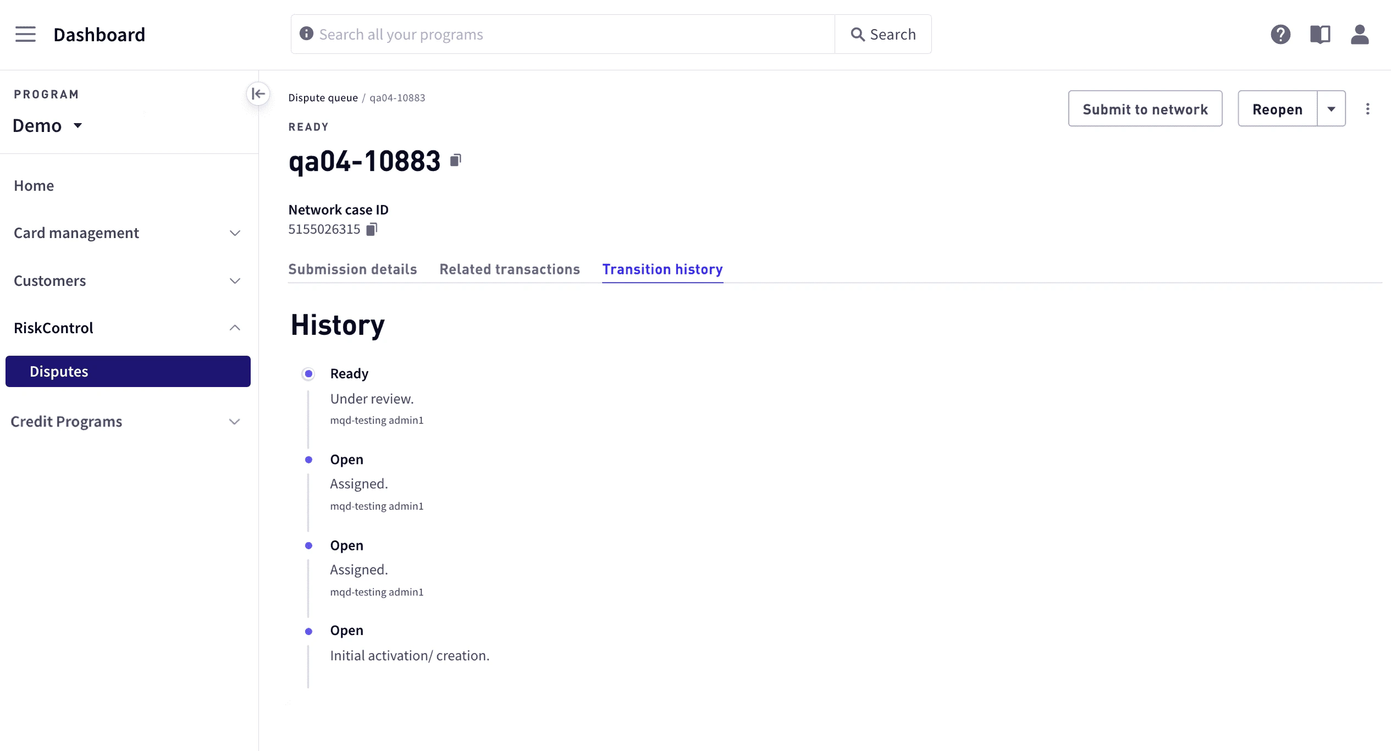Open the three-dot more options menu
The width and height of the screenshot is (1391, 751).
pos(1367,109)
